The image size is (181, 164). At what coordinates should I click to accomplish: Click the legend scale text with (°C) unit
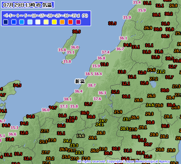[46, 15]
